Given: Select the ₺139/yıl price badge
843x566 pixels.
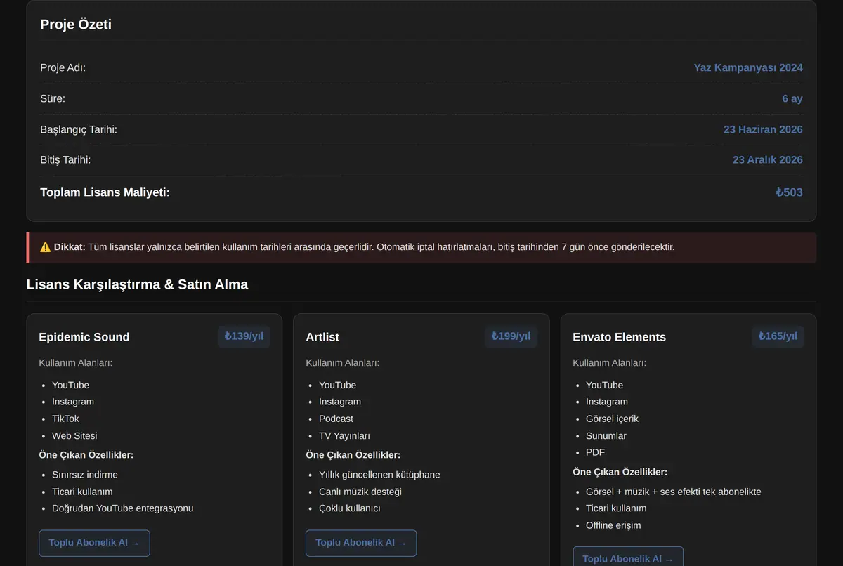Looking at the screenshot, I should pyautogui.click(x=244, y=336).
